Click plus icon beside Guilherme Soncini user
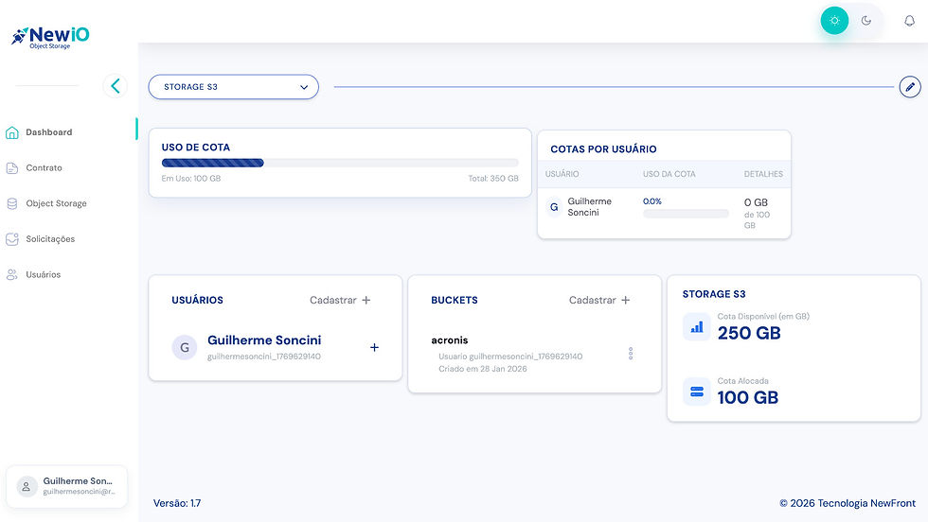Viewport: 928px width, 522px height. [374, 348]
